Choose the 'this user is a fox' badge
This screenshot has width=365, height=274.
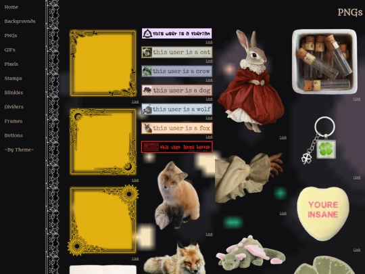coord(177,128)
